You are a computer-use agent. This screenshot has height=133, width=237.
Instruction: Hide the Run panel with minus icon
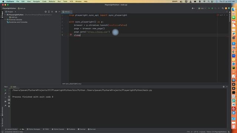pyautogui.click(x=227, y=87)
